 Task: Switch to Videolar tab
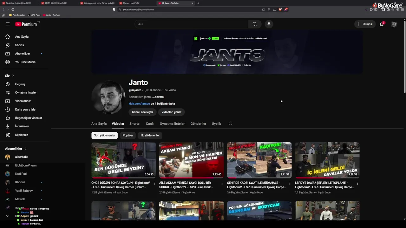[118, 123]
